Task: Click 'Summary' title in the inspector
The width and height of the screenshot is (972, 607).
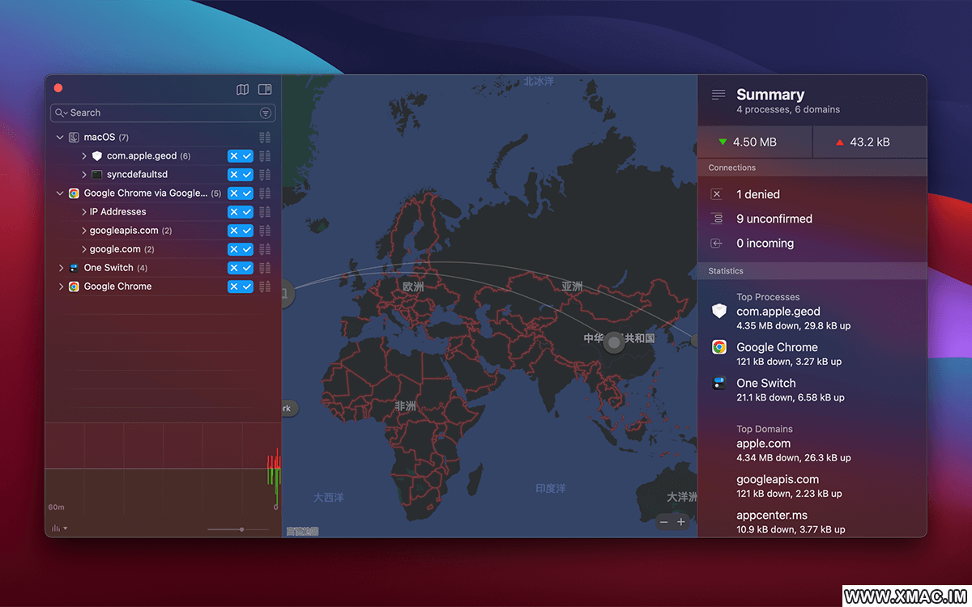Action: 770,95
